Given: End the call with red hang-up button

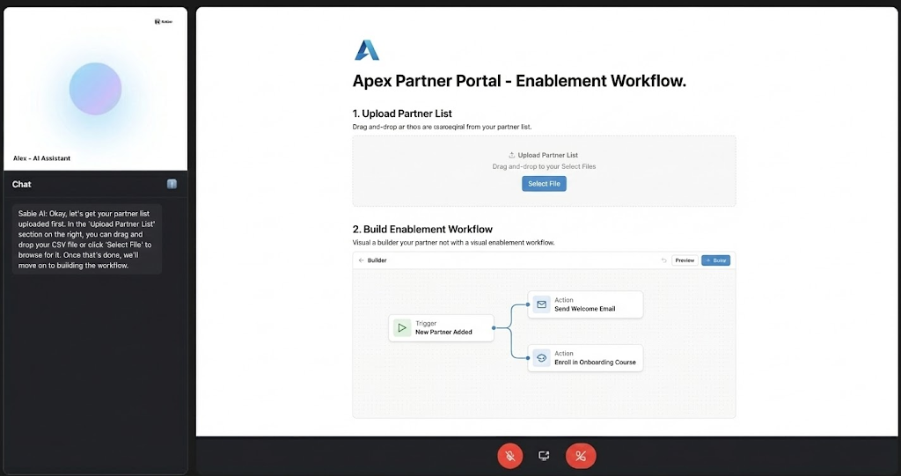Looking at the screenshot, I should (x=581, y=456).
